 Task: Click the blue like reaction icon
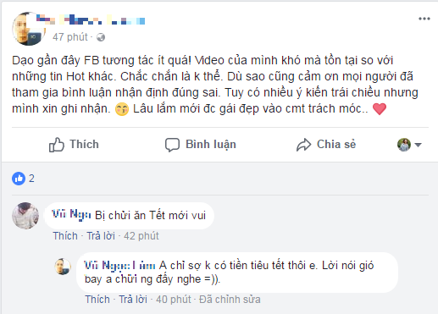click(x=19, y=179)
